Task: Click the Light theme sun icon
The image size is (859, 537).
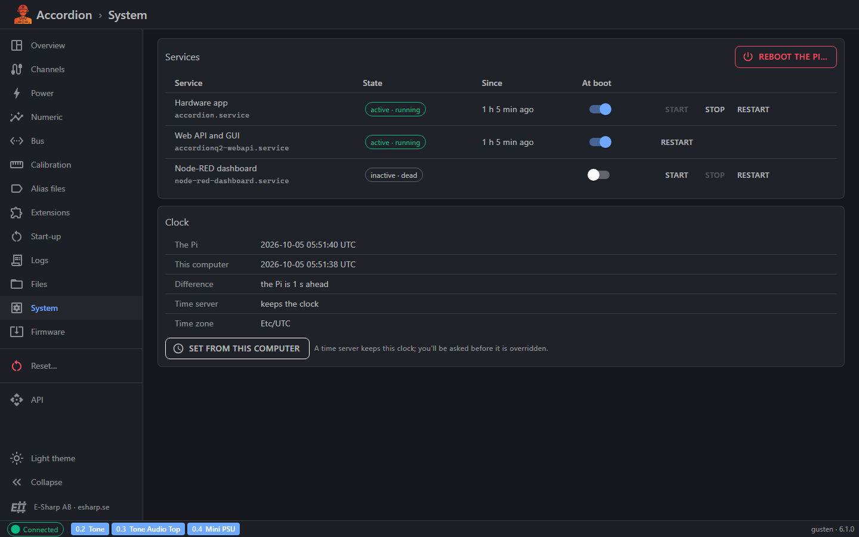Action: (x=17, y=458)
